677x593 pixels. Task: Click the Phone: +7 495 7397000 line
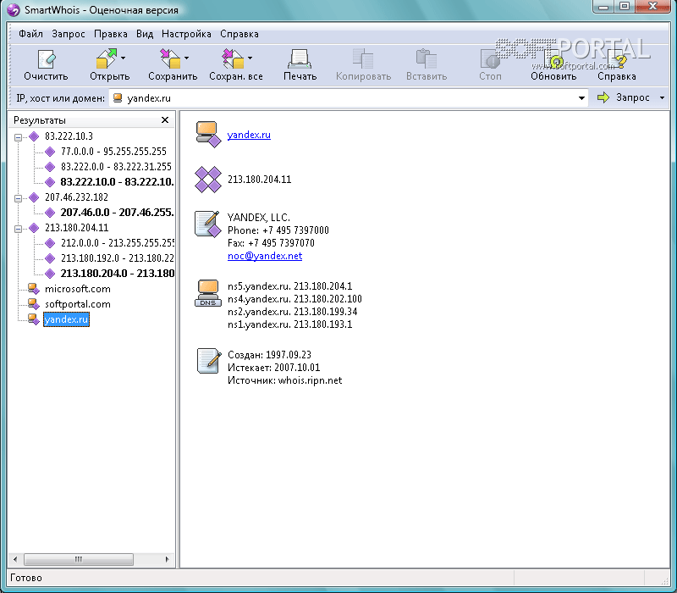[x=278, y=230]
